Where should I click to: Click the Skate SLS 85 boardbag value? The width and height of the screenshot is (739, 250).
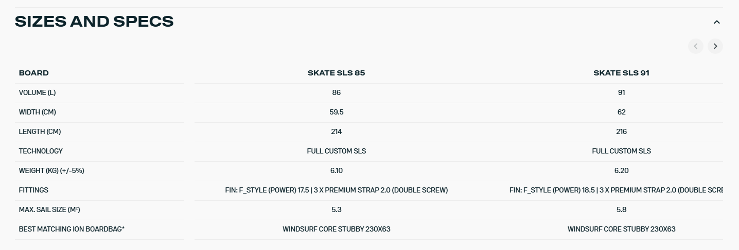336,229
